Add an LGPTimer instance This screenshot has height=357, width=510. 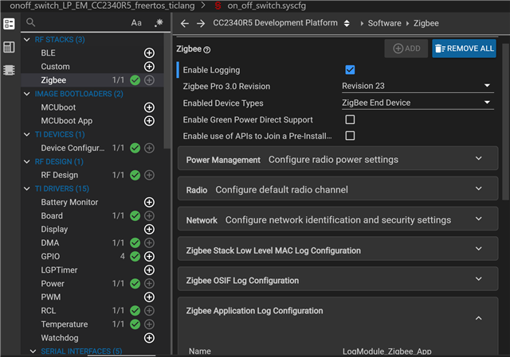pyautogui.click(x=149, y=270)
